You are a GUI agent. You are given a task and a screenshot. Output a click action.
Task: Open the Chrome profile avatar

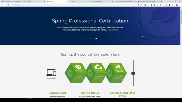[177, 5]
